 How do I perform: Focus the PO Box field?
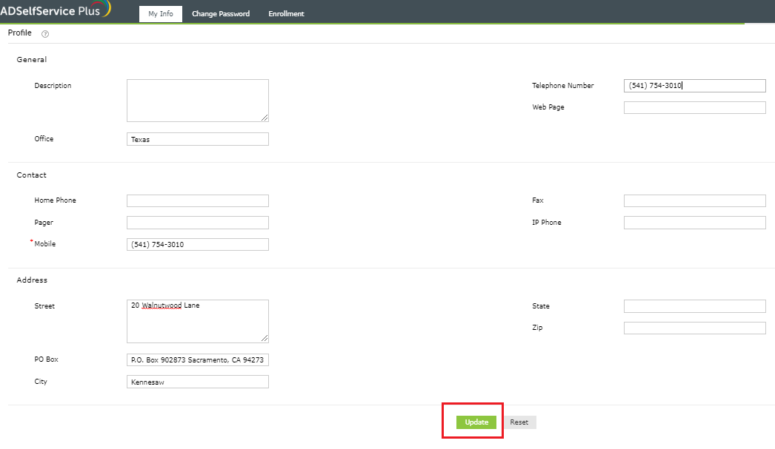[197, 359]
